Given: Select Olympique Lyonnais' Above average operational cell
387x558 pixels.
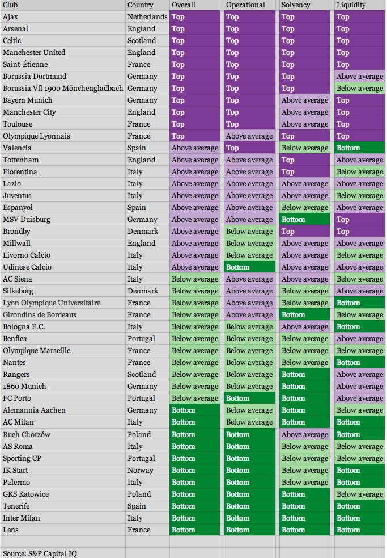Looking at the screenshot, I should pyautogui.click(x=249, y=136).
